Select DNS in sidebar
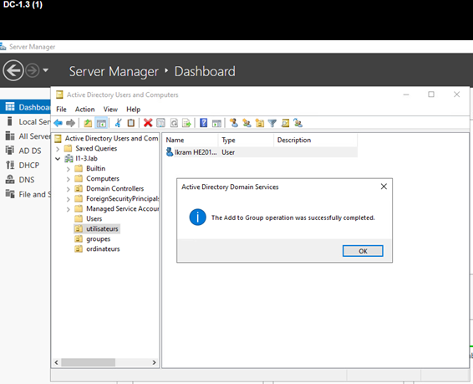 pos(25,180)
